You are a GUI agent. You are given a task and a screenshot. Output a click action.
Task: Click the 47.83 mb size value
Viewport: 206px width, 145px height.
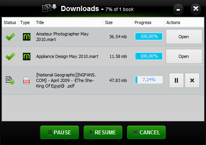(x=118, y=80)
